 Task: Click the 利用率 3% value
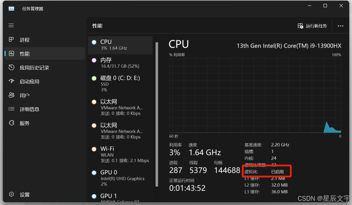point(175,152)
